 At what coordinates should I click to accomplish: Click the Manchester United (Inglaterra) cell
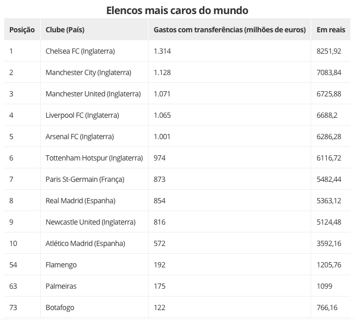[93, 94]
